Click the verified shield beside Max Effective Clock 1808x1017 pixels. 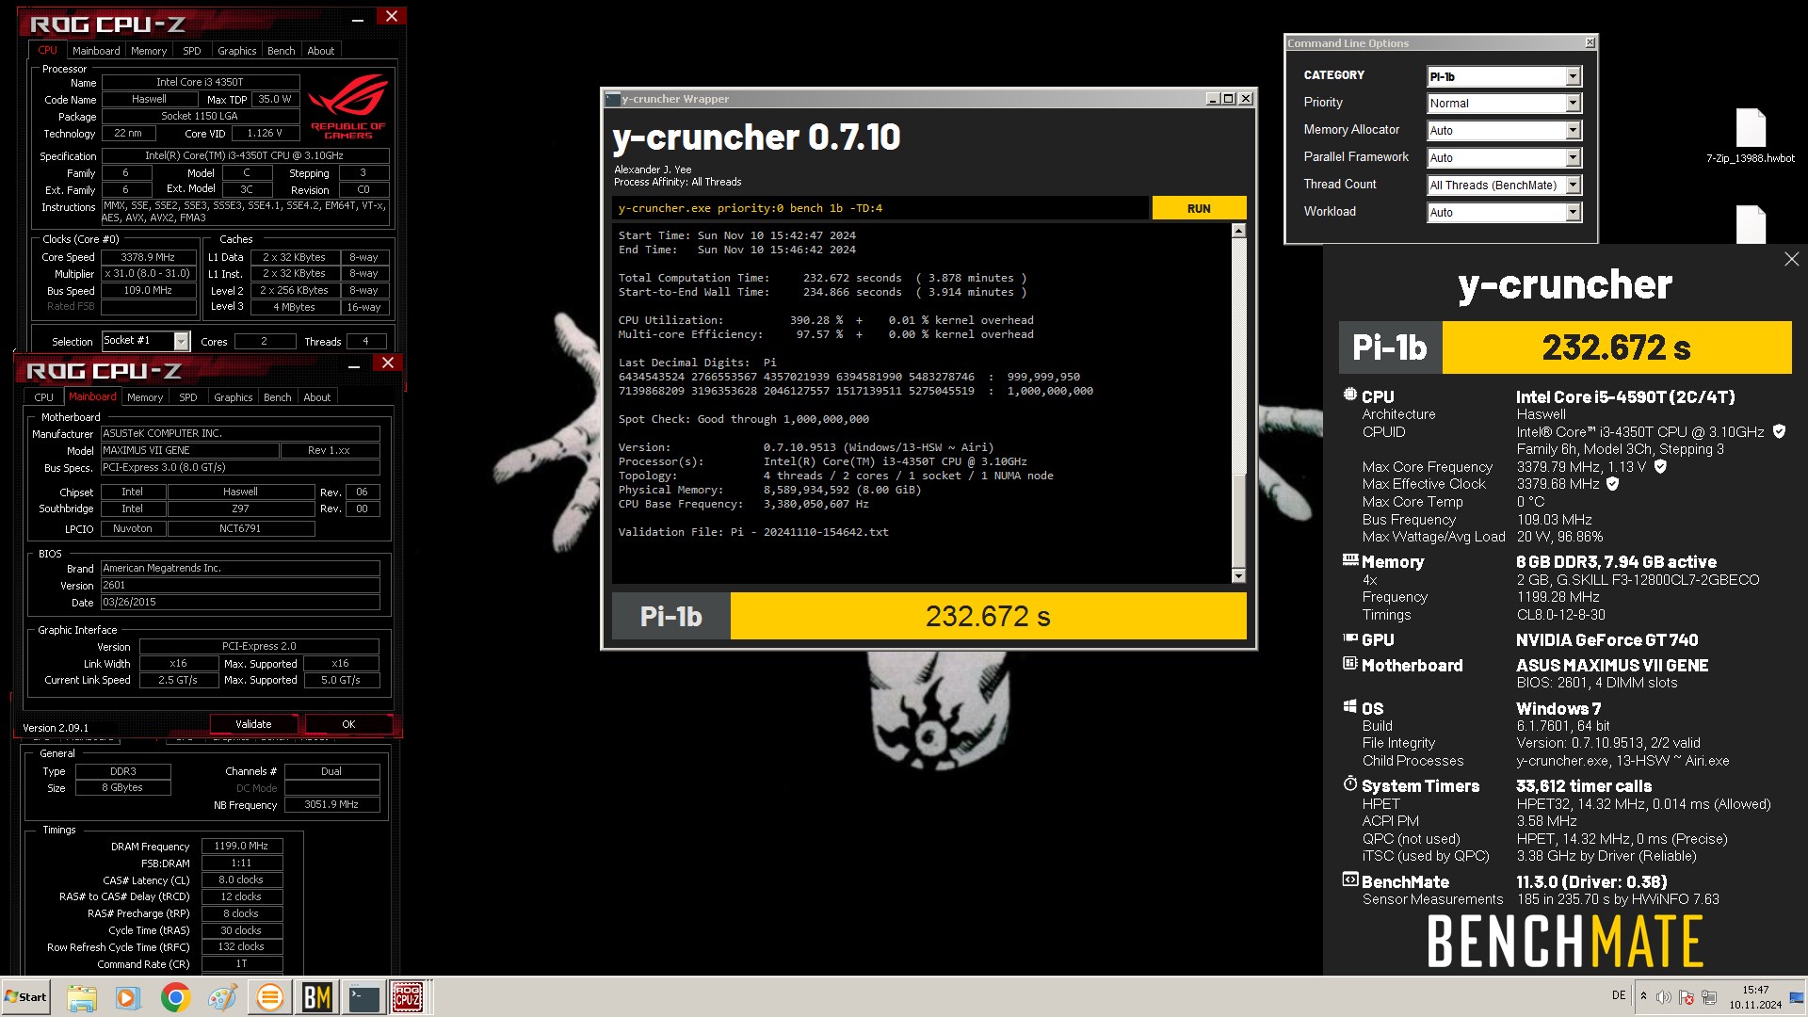coord(1612,484)
